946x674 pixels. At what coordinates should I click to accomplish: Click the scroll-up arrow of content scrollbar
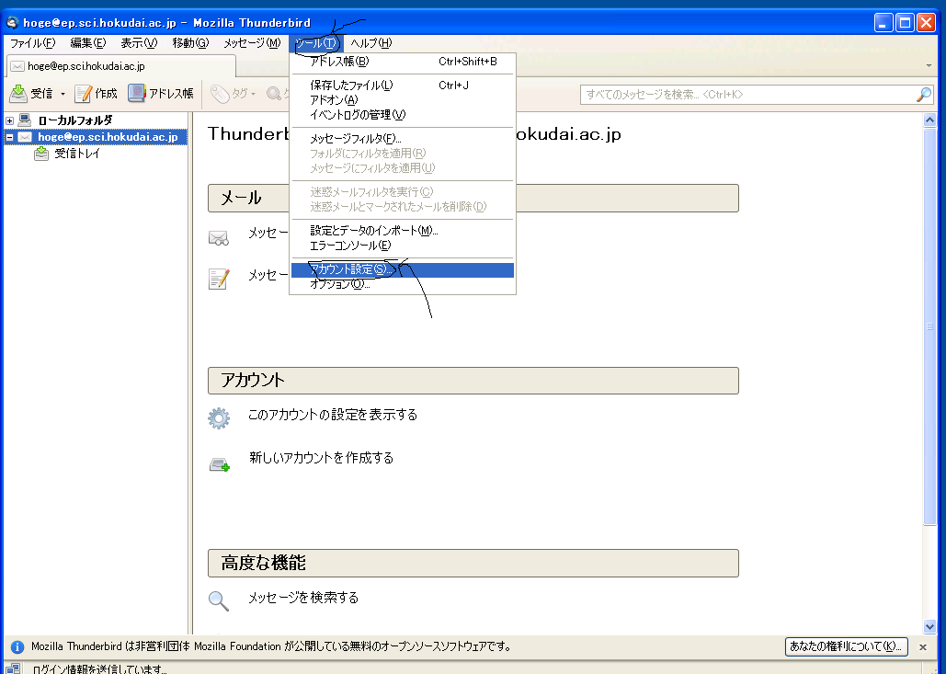click(x=929, y=120)
